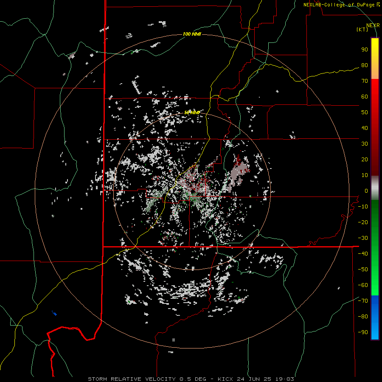
Task: Pick the gray zero-velocity segment of color bar
Action: [375, 188]
